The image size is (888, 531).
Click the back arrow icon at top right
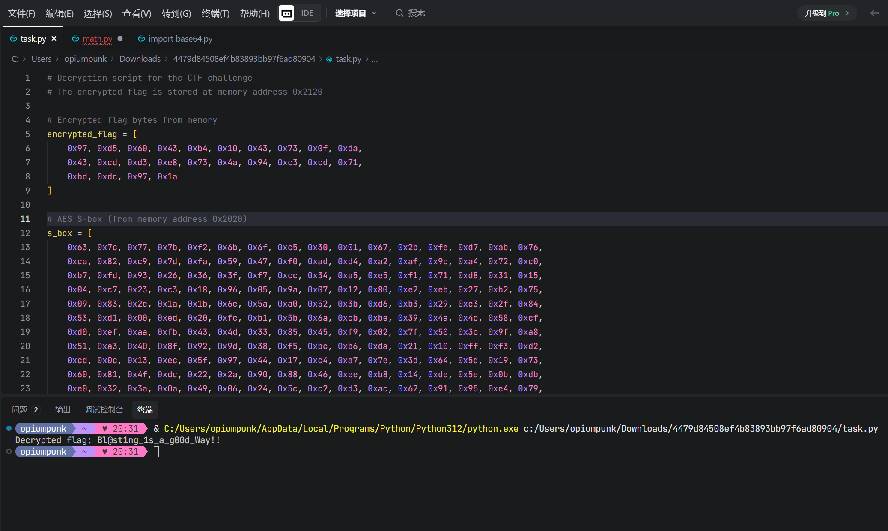click(x=875, y=13)
